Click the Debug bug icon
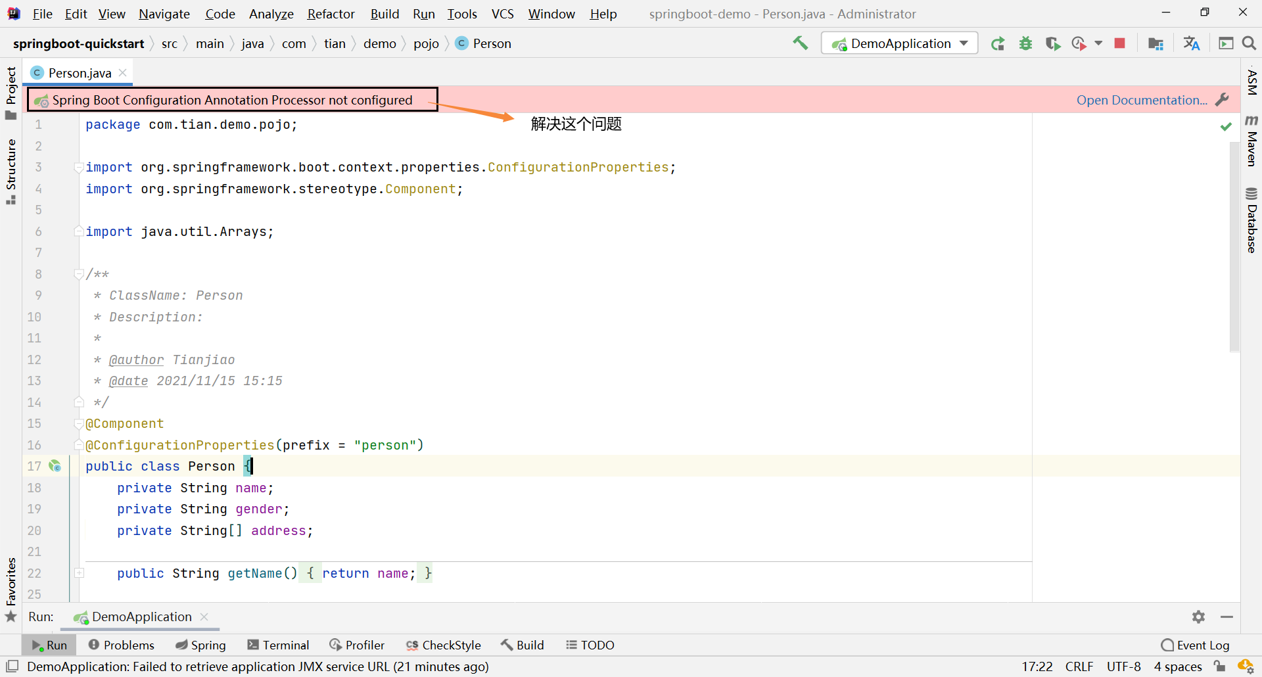1262x677 pixels. [1025, 43]
